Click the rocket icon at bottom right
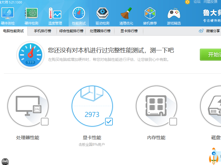This screenshot has height=165, width=221. pos(214,156)
